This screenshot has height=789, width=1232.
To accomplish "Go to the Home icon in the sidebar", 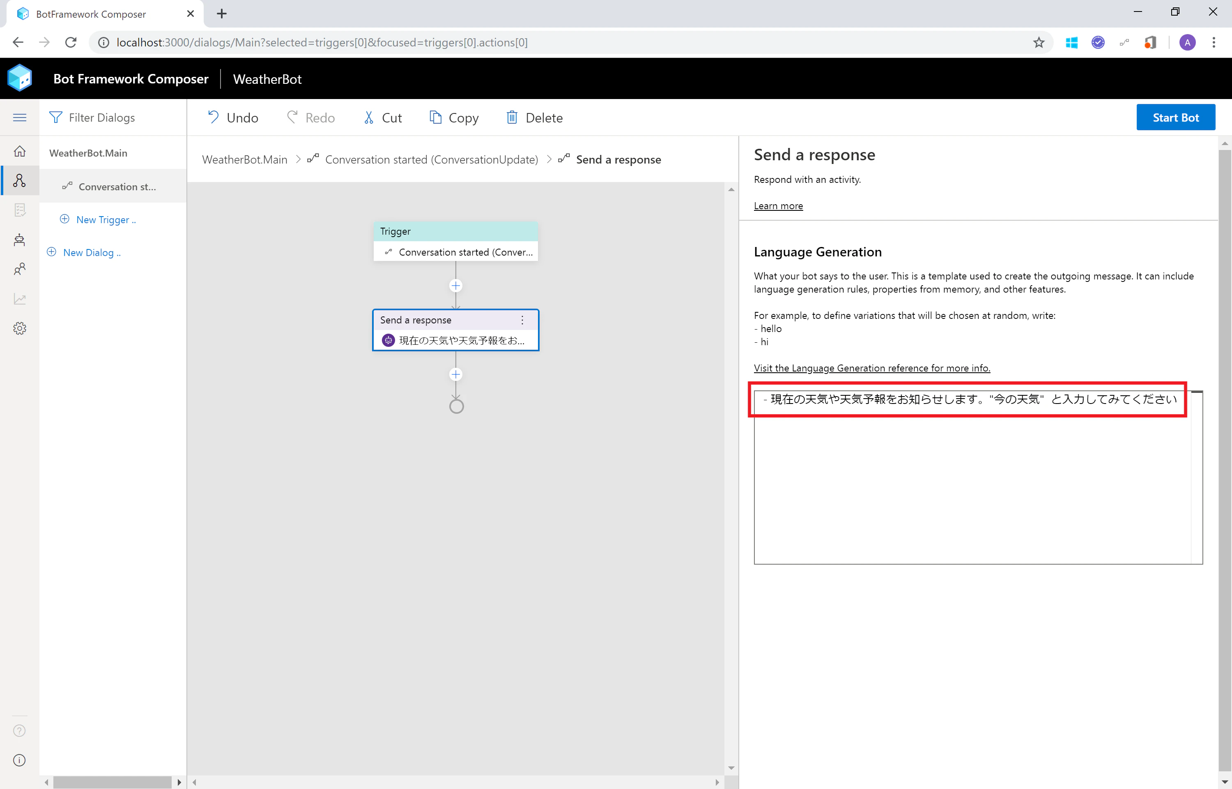I will (19, 151).
